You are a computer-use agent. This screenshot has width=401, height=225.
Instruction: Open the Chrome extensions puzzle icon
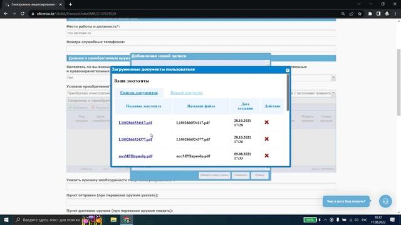(x=370, y=14)
